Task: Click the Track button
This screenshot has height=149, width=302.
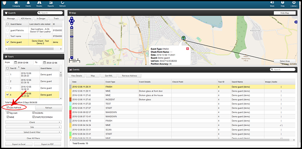Action: [56, 18]
